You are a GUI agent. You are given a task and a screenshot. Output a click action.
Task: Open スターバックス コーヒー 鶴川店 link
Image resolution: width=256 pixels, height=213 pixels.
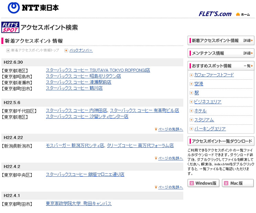74,88
